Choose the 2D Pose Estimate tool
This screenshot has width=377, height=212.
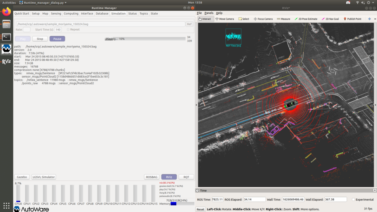coord(306,19)
